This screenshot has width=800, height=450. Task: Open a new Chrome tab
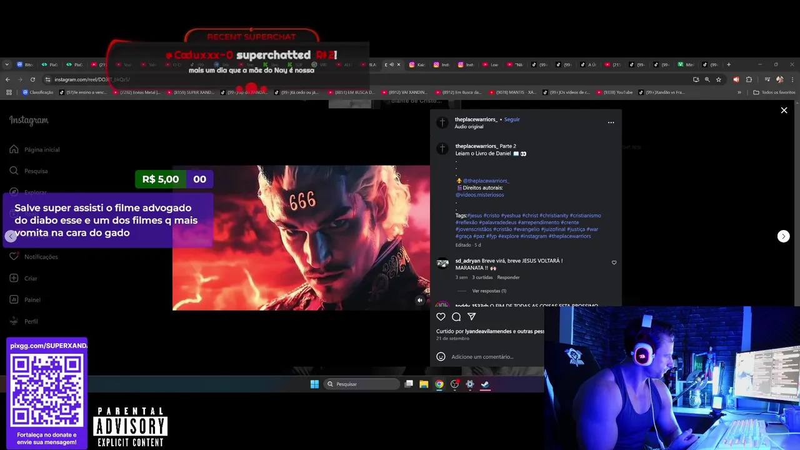[728, 64]
